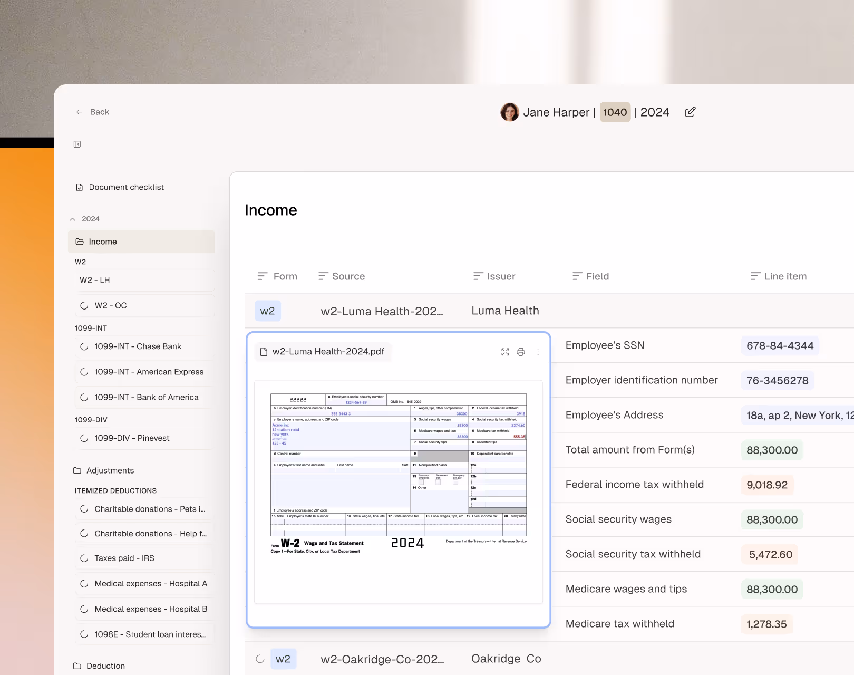Click the Deduction folder icon
The width and height of the screenshot is (854, 675).
(77, 666)
